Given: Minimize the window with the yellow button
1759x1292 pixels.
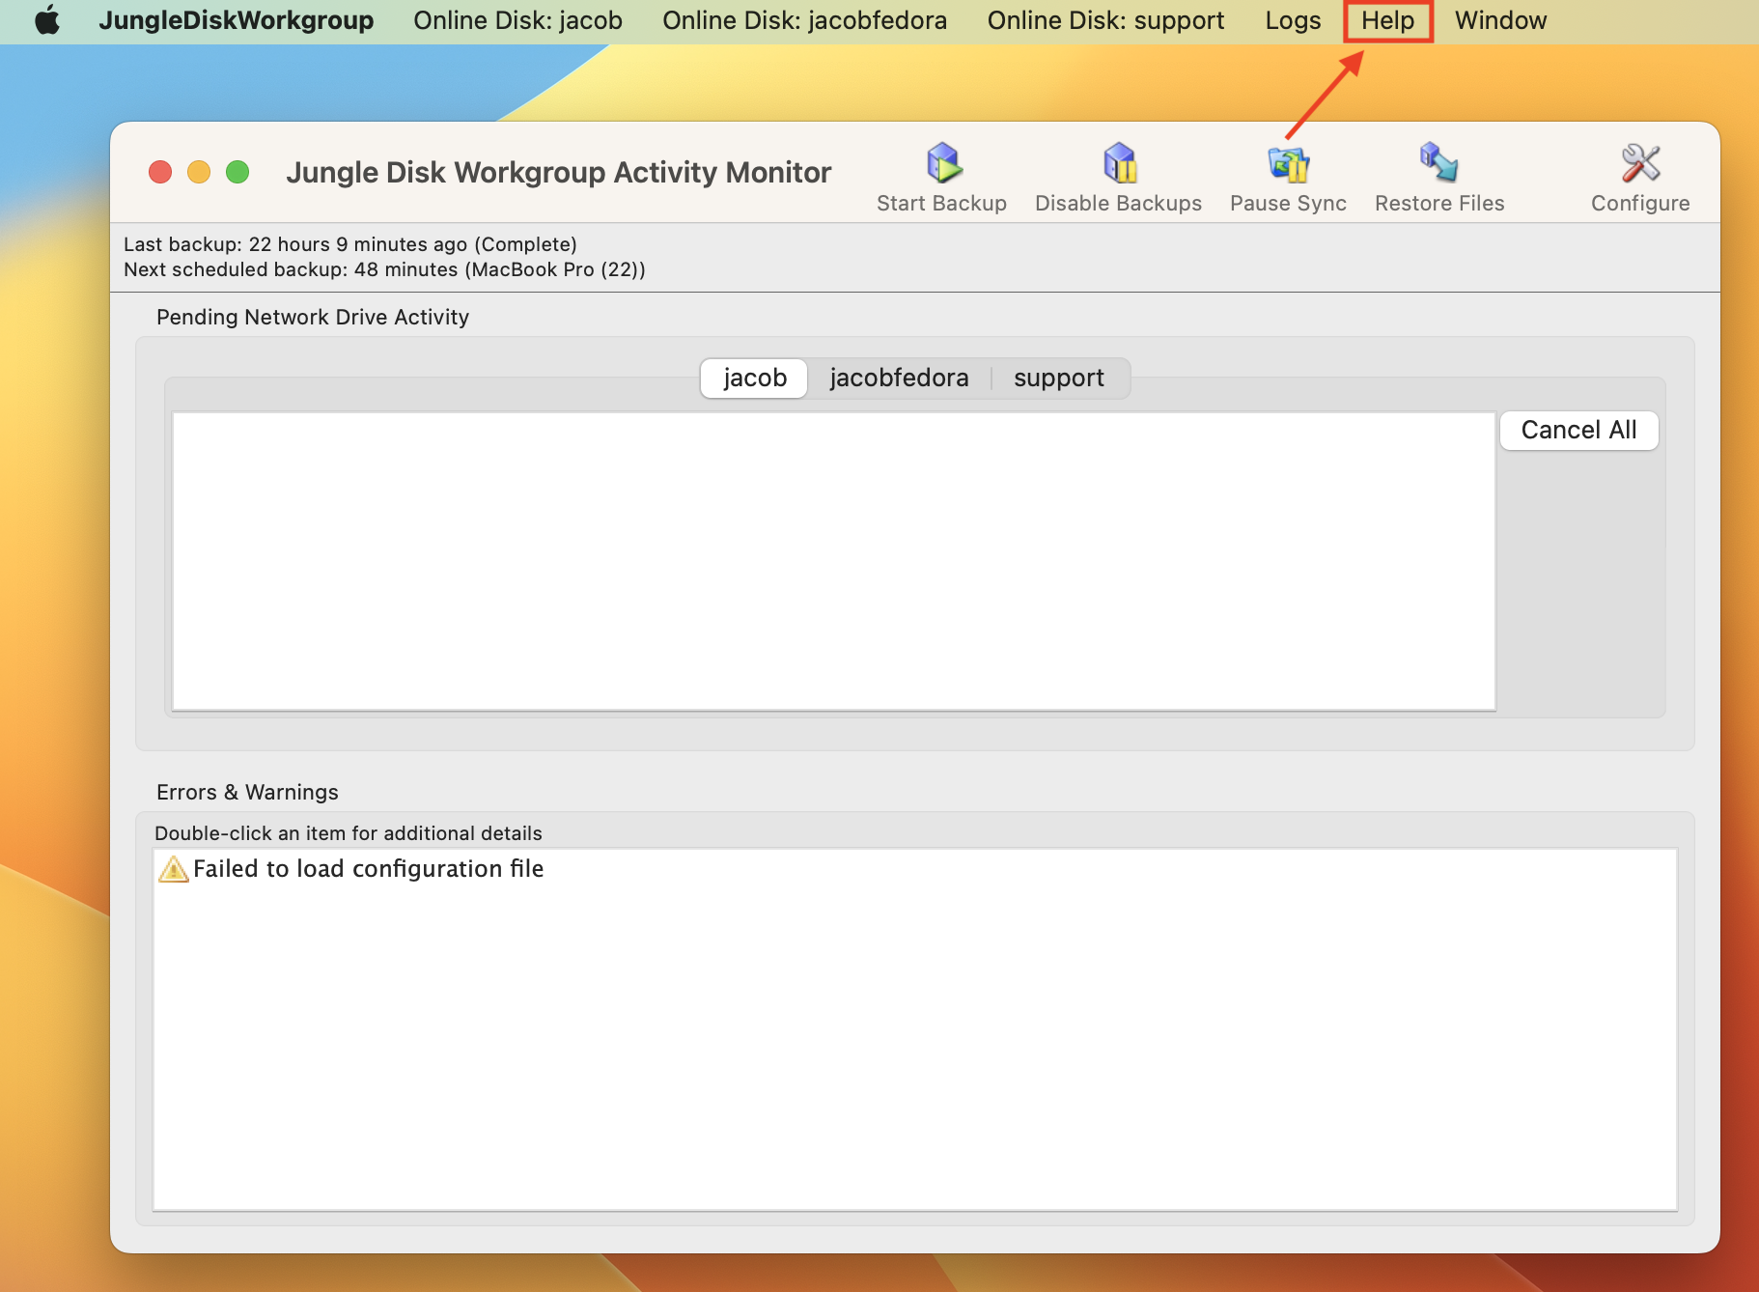Looking at the screenshot, I should pos(199,172).
